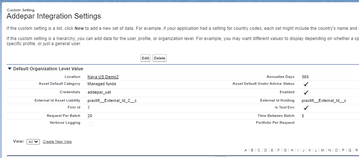This screenshot has width=359, height=158.
Task: Select the addepar_uat credentials value
Action: pyautogui.click(x=99, y=92)
